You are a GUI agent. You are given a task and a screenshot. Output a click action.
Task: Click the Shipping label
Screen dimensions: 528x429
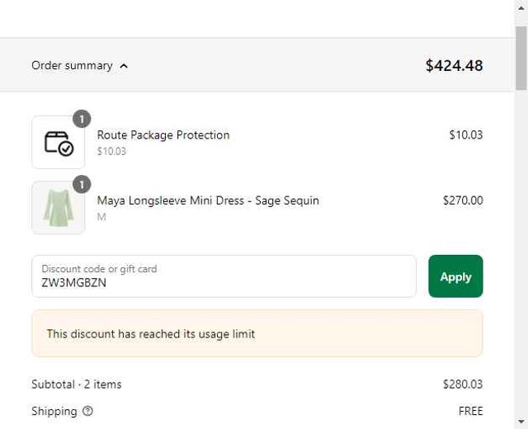point(54,411)
